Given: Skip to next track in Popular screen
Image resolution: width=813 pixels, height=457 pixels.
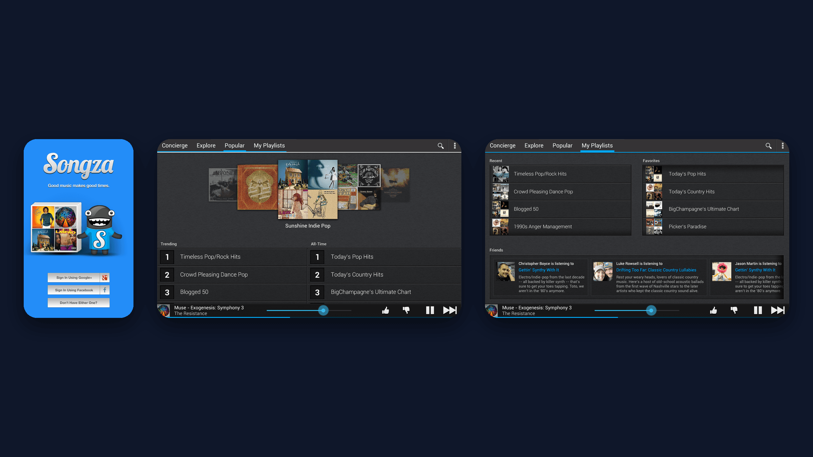Looking at the screenshot, I should (x=450, y=310).
